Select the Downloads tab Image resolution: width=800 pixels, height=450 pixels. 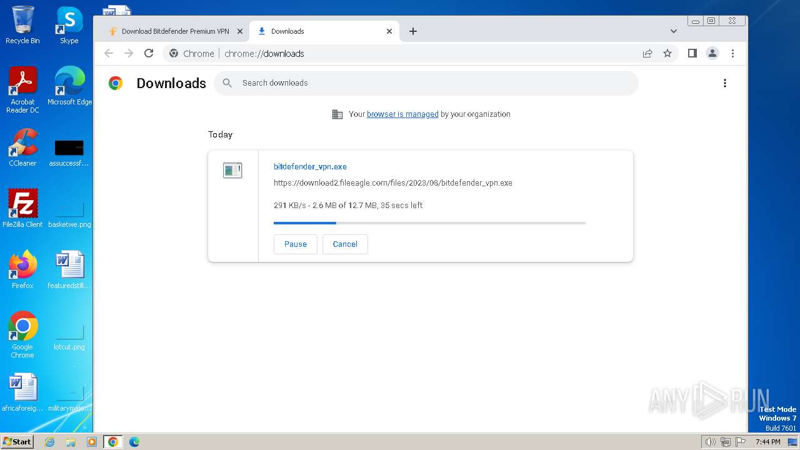(x=324, y=31)
